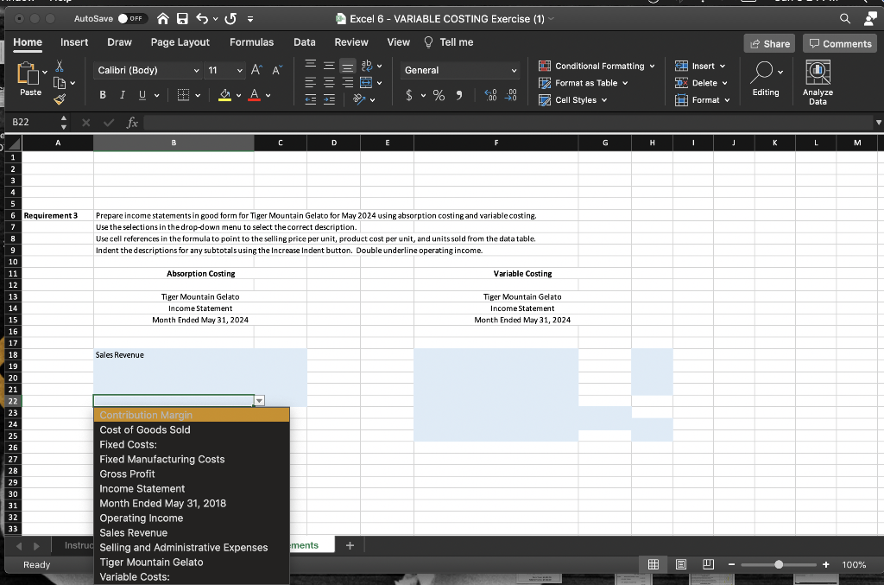Viewport: 884px width, 585px height.
Task: Click yellow fill color button
Action: click(224, 95)
